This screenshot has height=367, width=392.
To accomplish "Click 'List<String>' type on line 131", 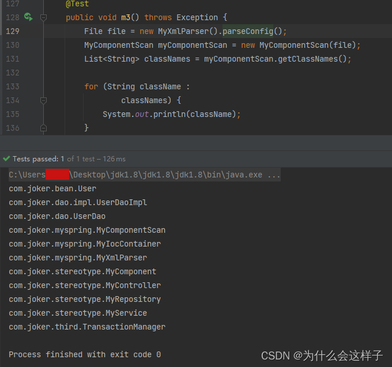I will [112, 59].
